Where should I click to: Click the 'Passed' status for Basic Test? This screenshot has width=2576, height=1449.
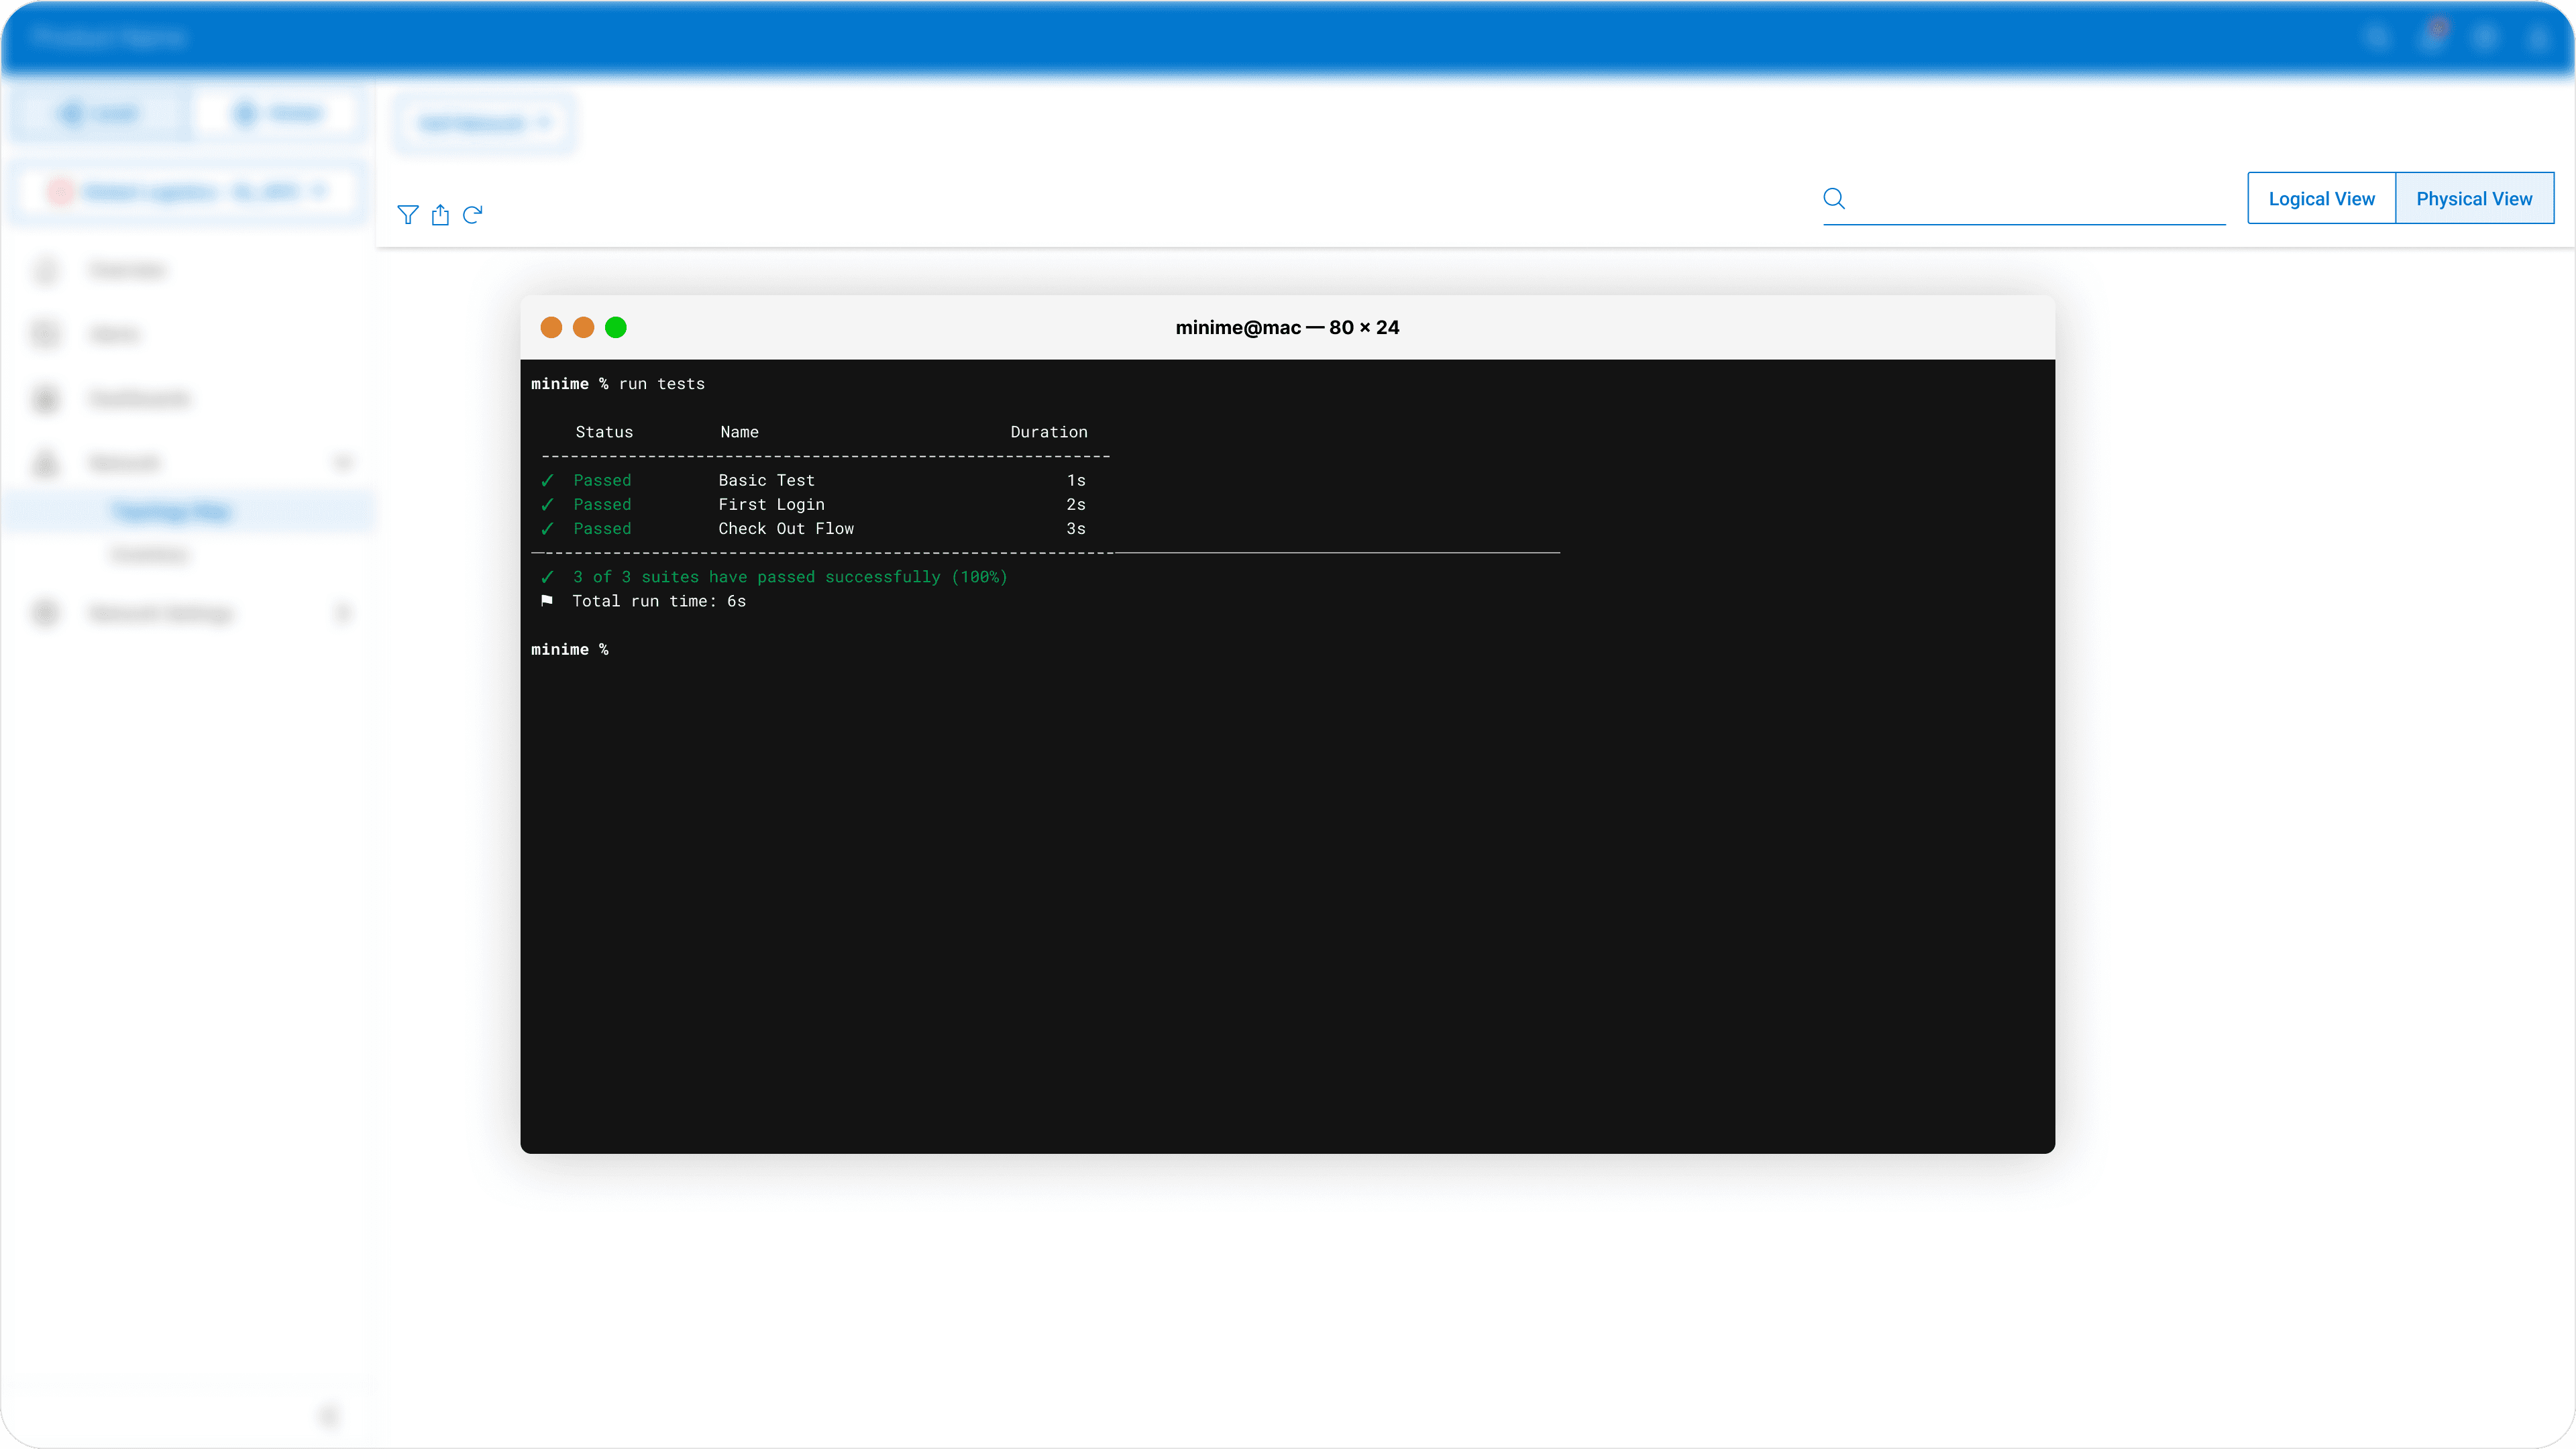tap(602, 481)
